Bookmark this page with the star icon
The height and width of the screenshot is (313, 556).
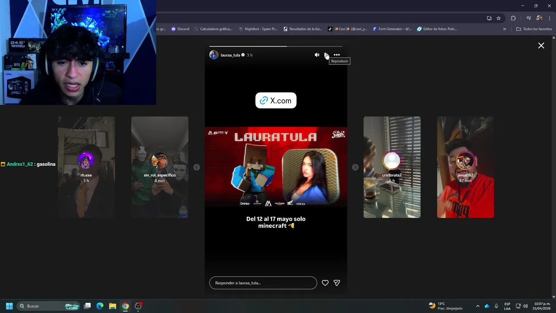[499, 18]
